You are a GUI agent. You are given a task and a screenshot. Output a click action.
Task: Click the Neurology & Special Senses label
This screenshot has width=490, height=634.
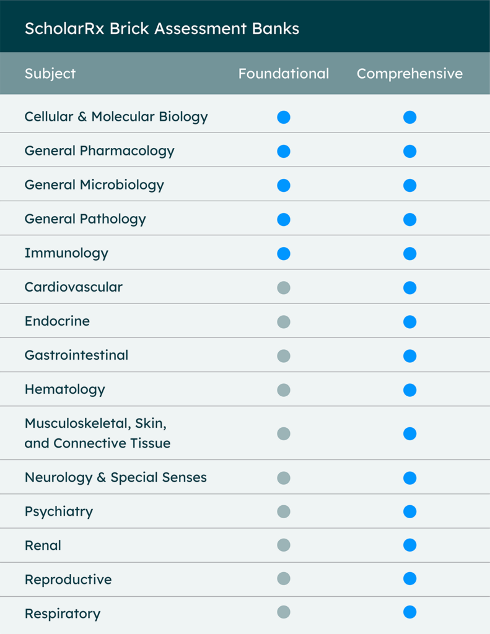pos(116,477)
